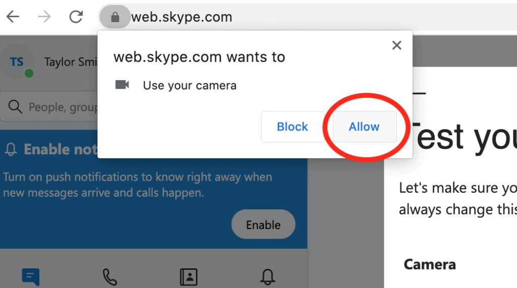This screenshot has width=517, height=288.
Task: Open the Contacts tab
Action: point(188,276)
